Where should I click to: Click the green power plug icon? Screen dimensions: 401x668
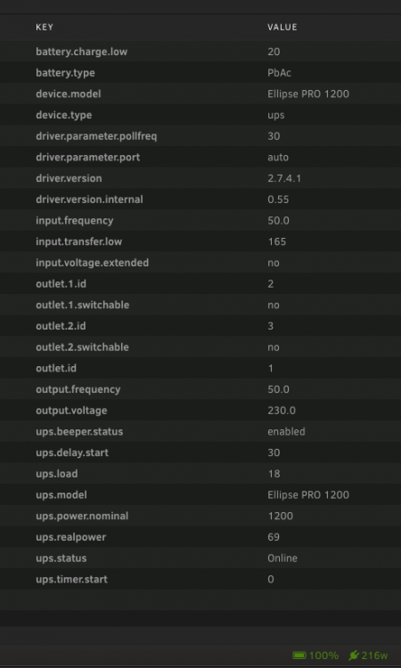(354, 656)
